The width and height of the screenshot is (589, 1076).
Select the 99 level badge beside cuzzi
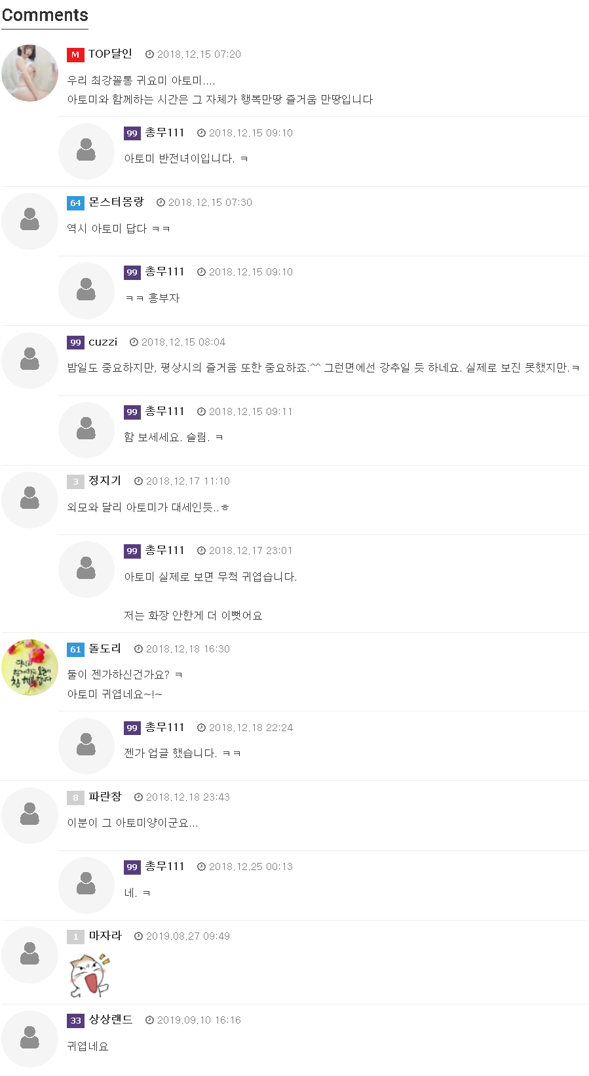click(x=75, y=342)
